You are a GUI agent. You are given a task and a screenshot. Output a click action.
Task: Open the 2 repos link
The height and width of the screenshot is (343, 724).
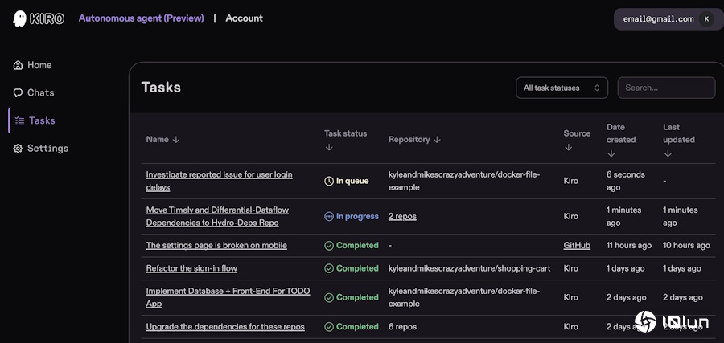click(x=402, y=217)
